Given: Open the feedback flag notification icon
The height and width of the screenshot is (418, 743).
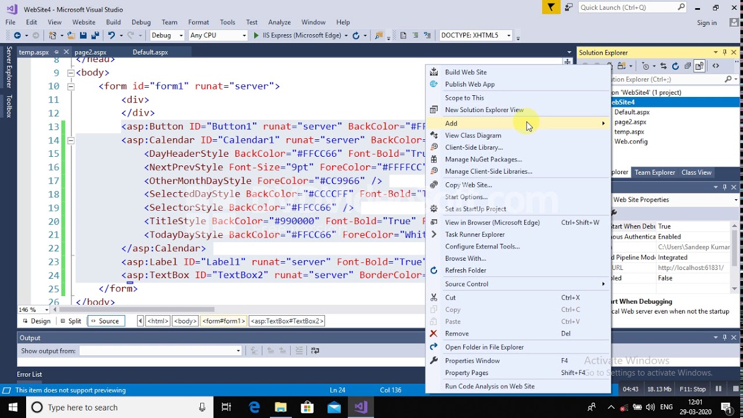Looking at the screenshot, I should [x=551, y=8].
